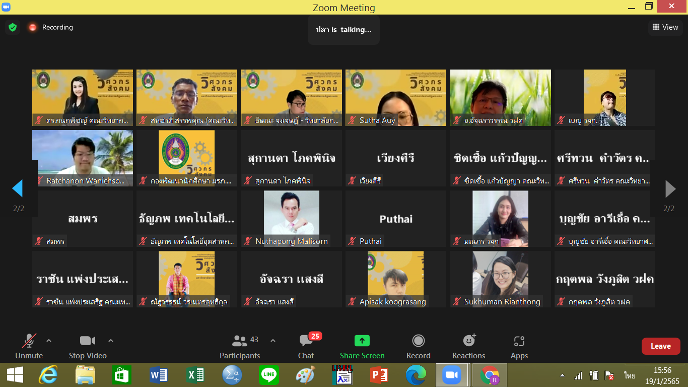Open Microsoft Excel from taskbar
688x387 pixels.
195,375
